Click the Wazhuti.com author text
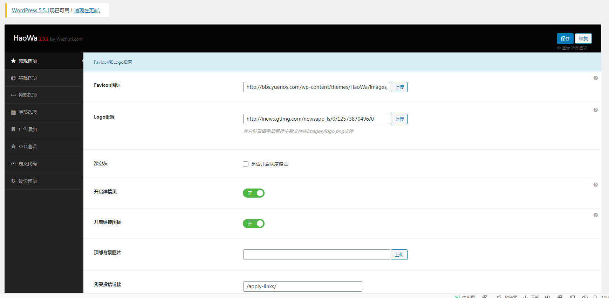 point(69,39)
